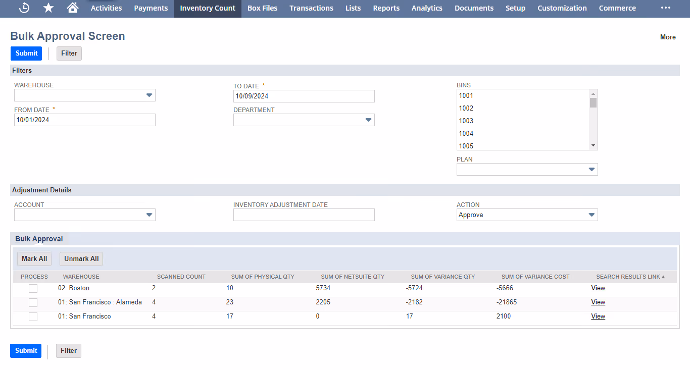Click the variance cost value -21865
The width and height of the screenshot is (690, 370).
507,302
